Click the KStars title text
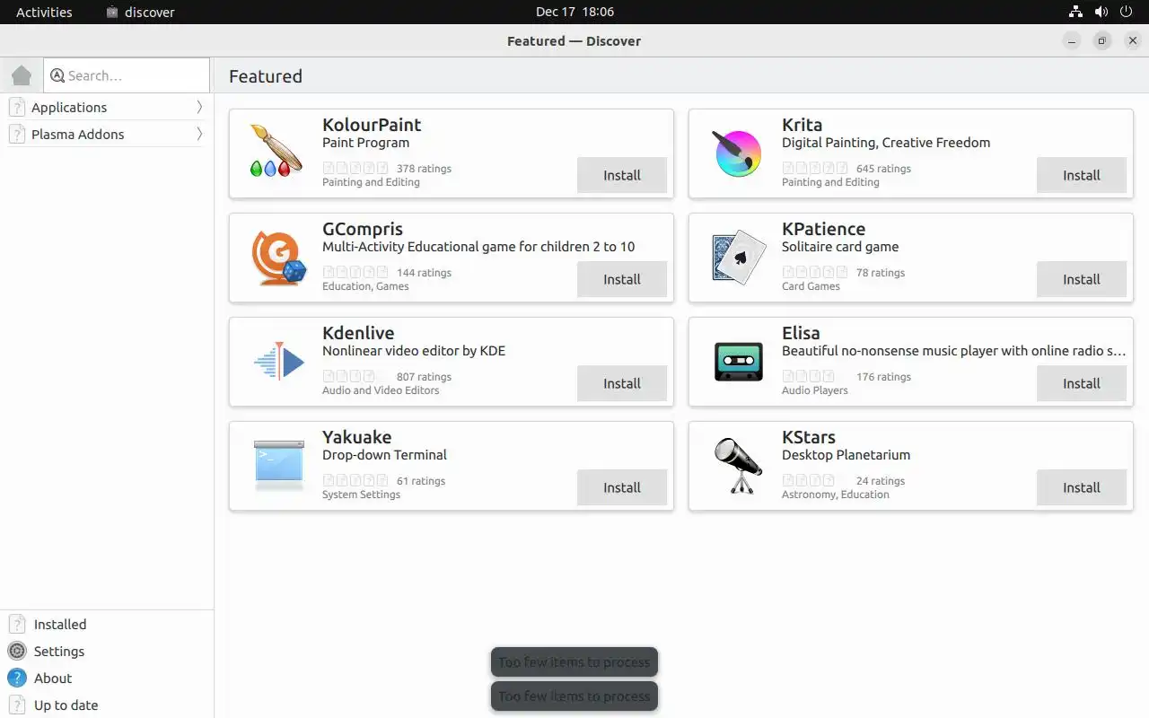 click(809, 437)
